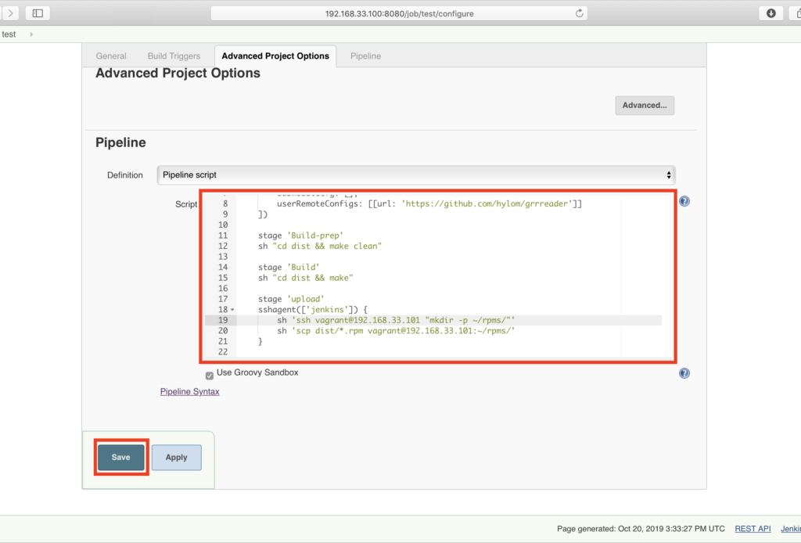Click the closing brace on line 21
Screen dimensions: 801x543
[260, 341]
